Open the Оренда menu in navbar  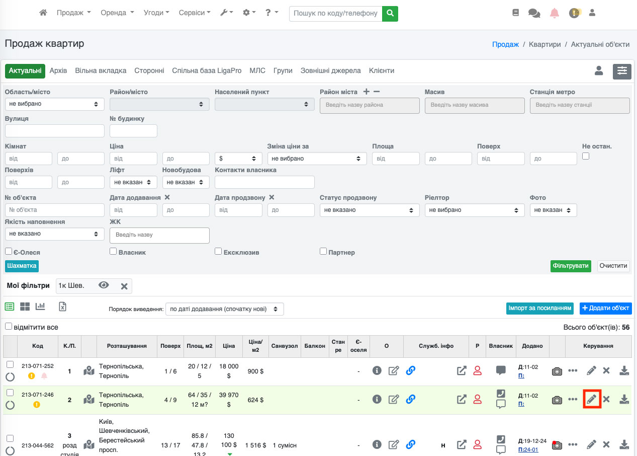117,13
